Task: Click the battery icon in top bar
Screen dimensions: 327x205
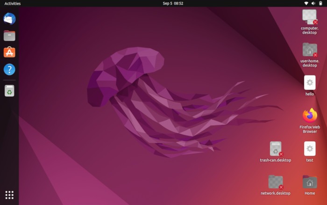Action: [320, 3]
